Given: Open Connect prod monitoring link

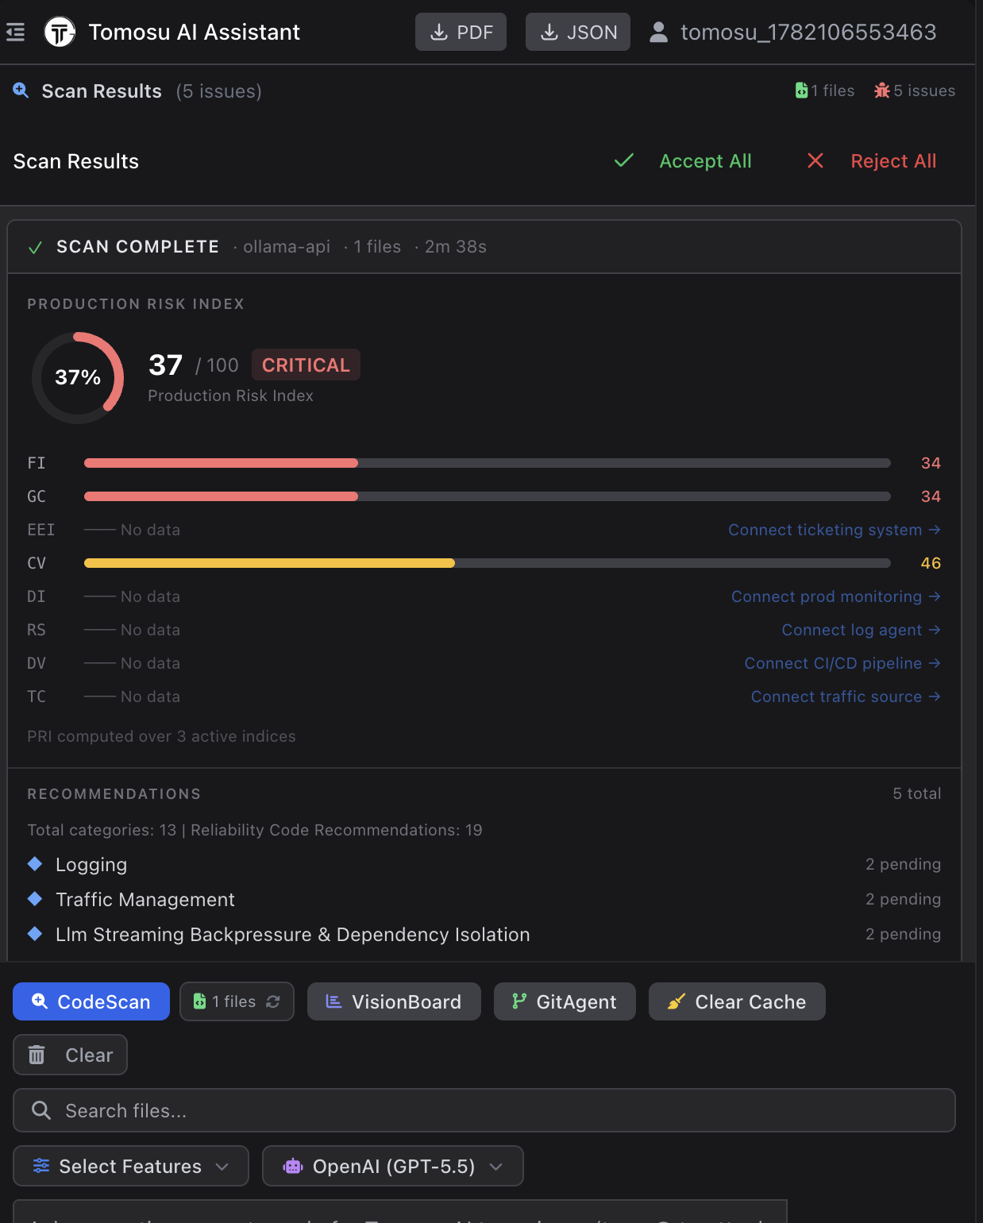Looking at the screenshot, I should click(836, 596).
